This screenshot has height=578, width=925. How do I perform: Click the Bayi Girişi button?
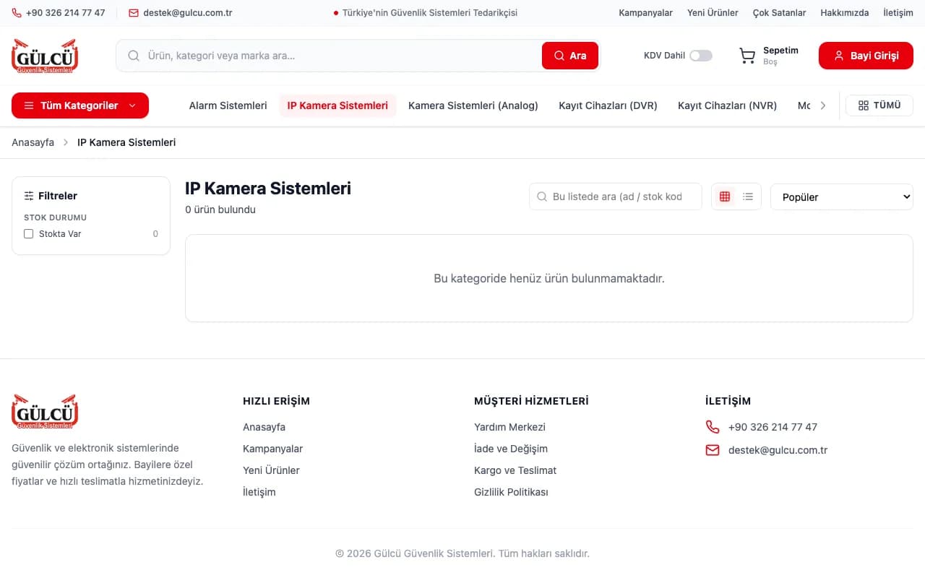click(x=866, y=56)
